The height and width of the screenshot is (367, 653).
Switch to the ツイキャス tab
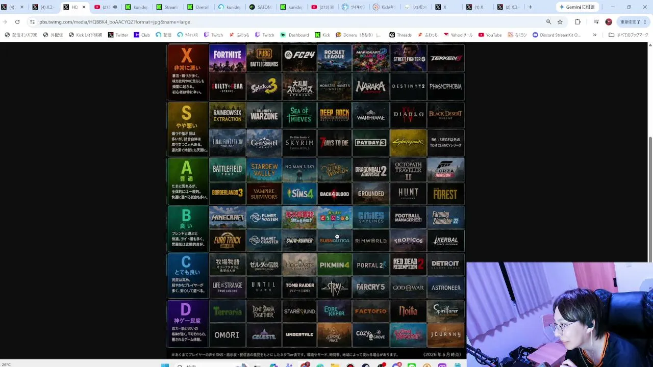(354, 7)
